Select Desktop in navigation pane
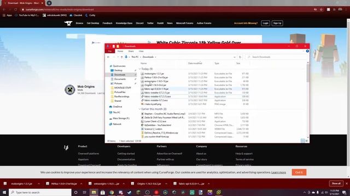This screenshot has height=196, width=350. coord(118,70)
